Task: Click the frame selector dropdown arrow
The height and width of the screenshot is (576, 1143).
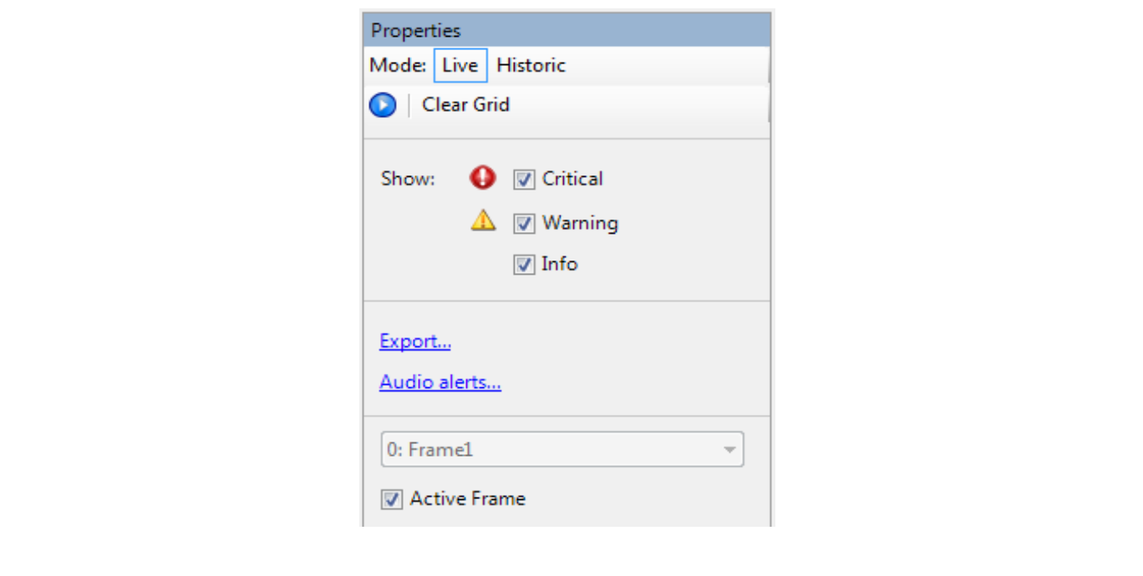Action: [729, 450]
